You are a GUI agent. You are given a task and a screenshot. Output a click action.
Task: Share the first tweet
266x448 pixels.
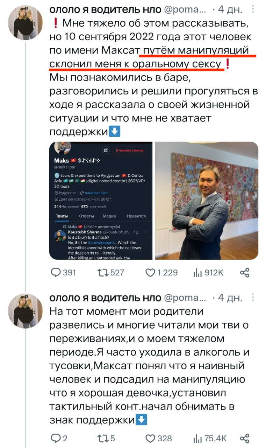245,273
